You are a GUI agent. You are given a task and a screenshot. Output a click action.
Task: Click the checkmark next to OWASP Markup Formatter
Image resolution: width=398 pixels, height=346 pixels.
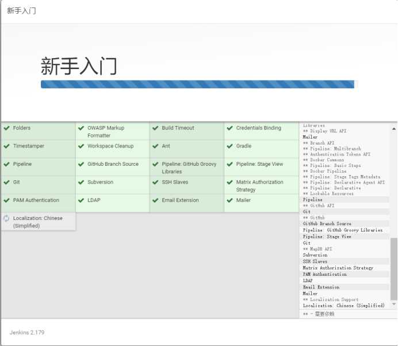(x=81, y=128)
